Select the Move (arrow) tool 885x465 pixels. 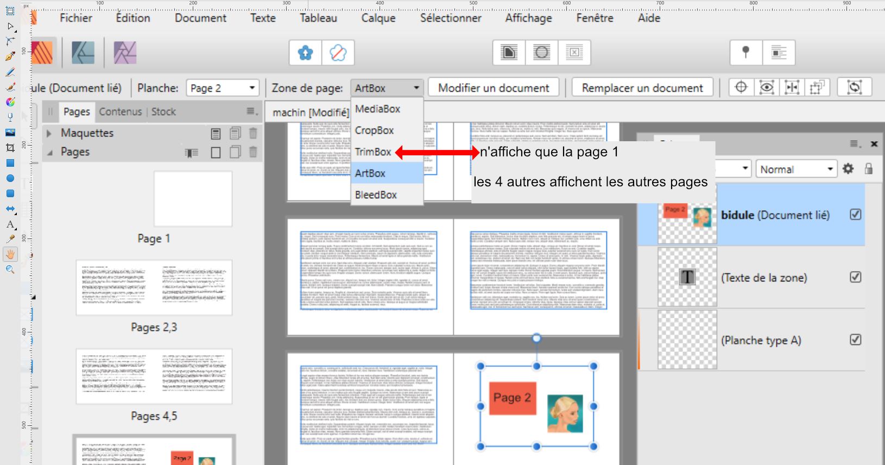tap(10, 26)
